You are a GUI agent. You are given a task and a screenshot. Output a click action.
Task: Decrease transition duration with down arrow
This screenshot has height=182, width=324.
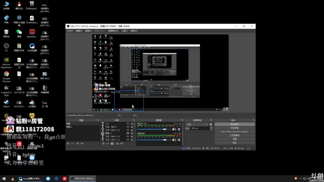coord(211,129)
